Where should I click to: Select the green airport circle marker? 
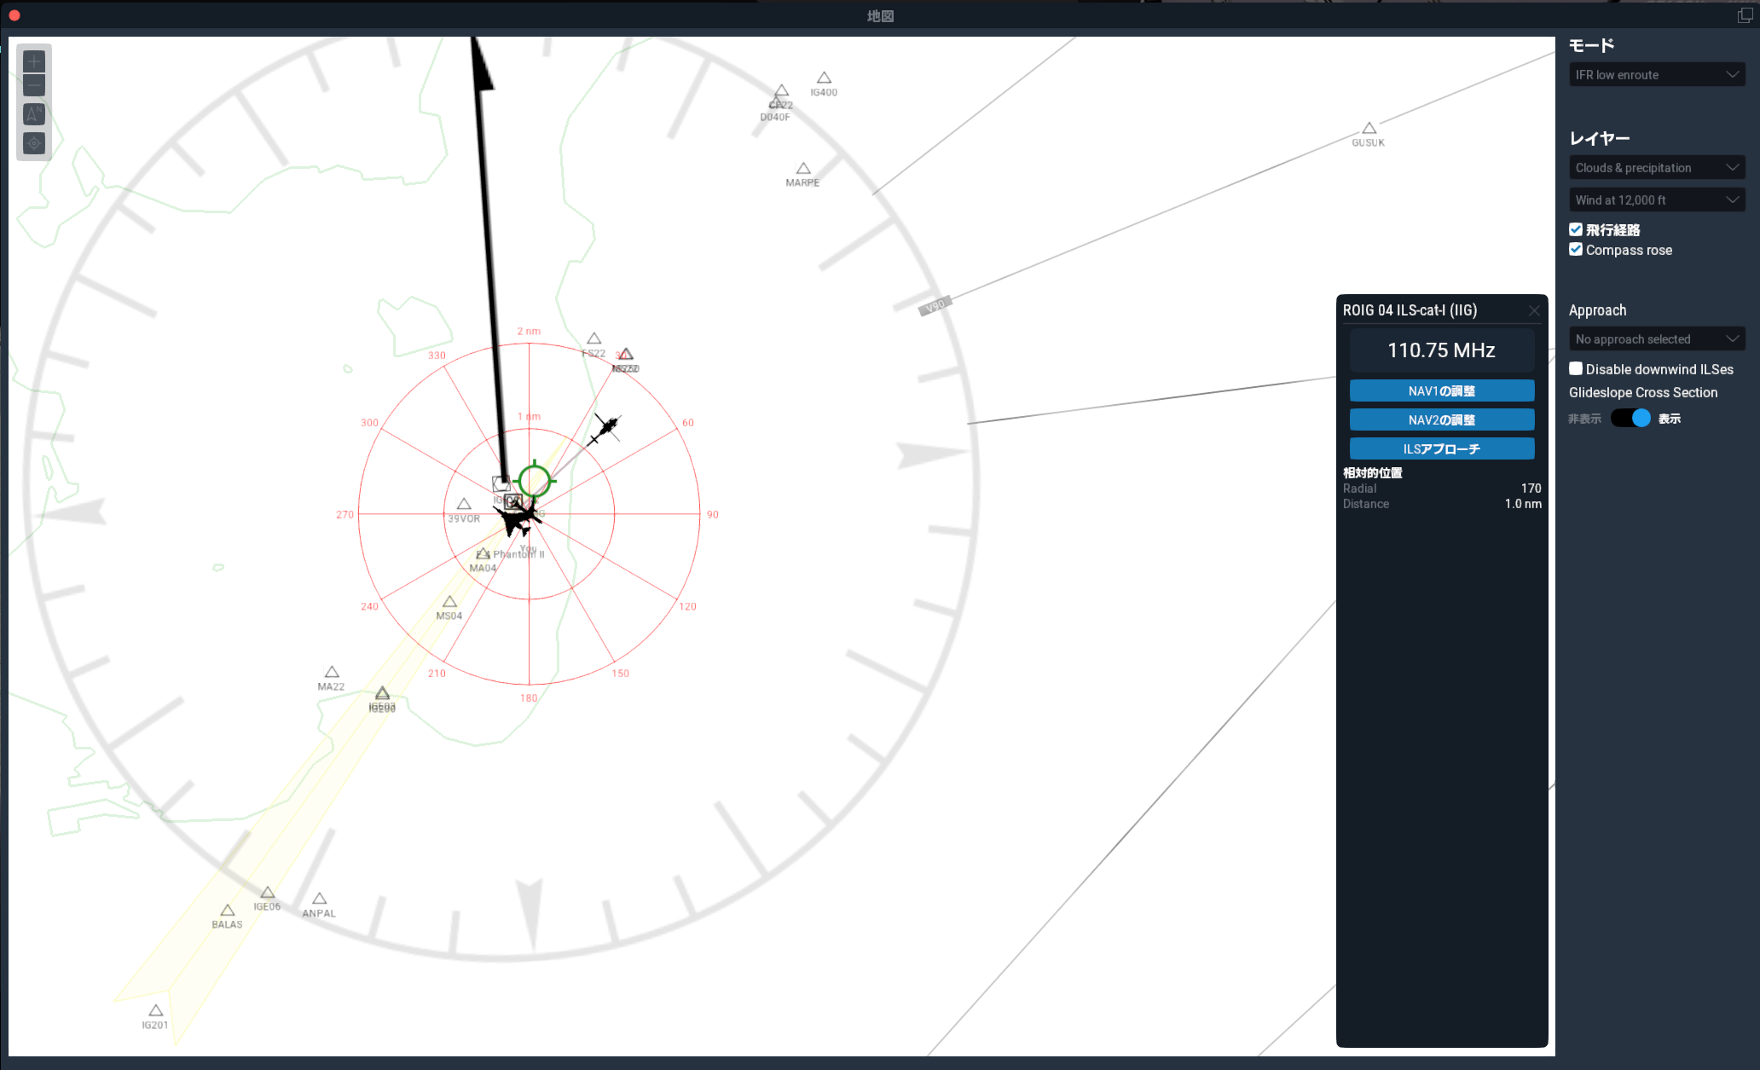point(535,481)
